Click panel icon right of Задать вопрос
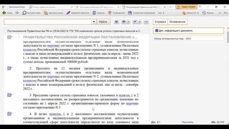 click(x=200, y=6)
